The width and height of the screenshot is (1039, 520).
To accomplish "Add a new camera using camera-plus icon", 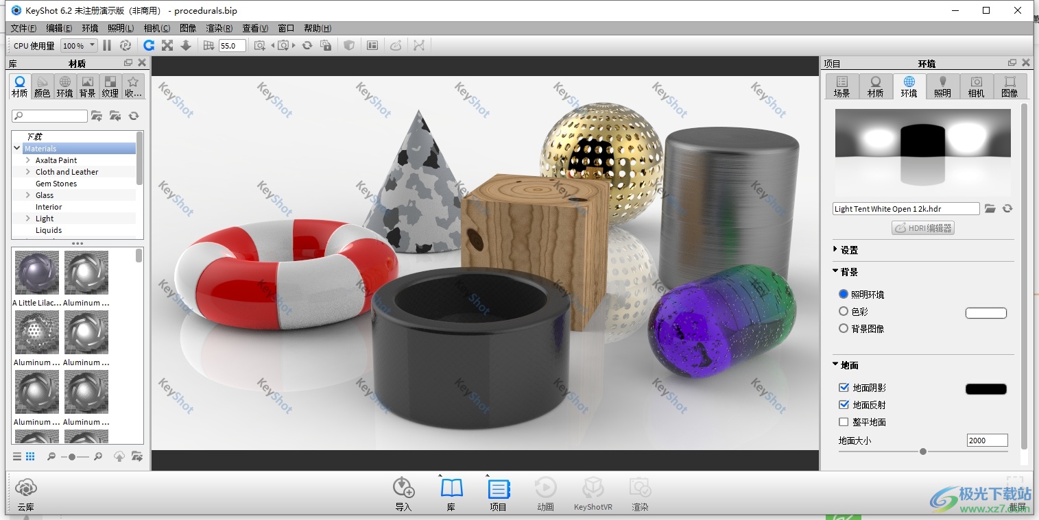I will (259, 45).
